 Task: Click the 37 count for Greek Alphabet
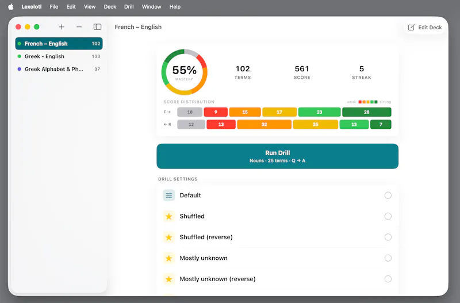[x=97, y=69]
